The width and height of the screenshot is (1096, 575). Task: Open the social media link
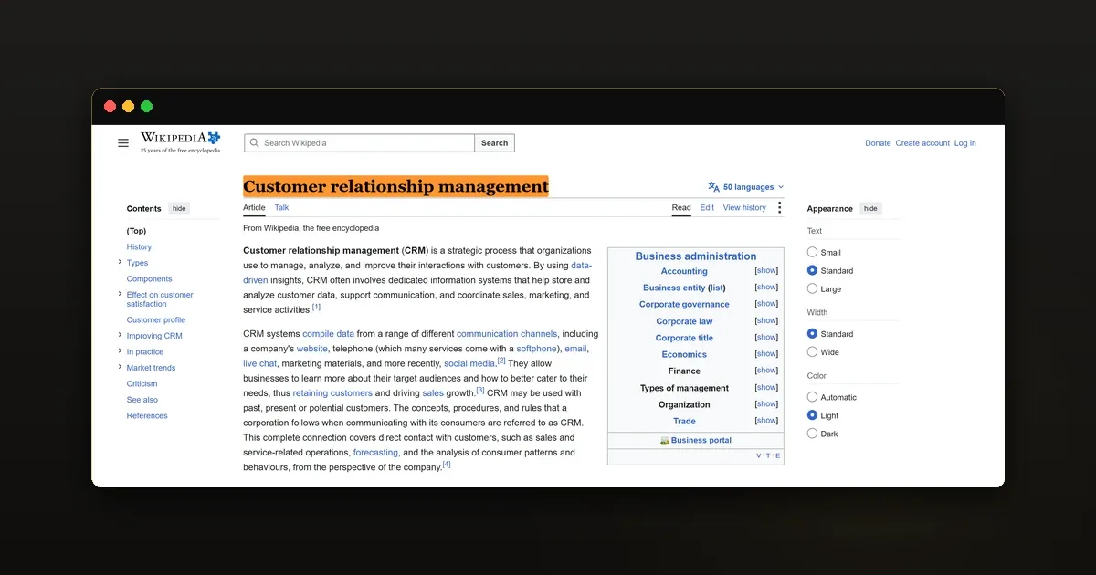[469, 363]
